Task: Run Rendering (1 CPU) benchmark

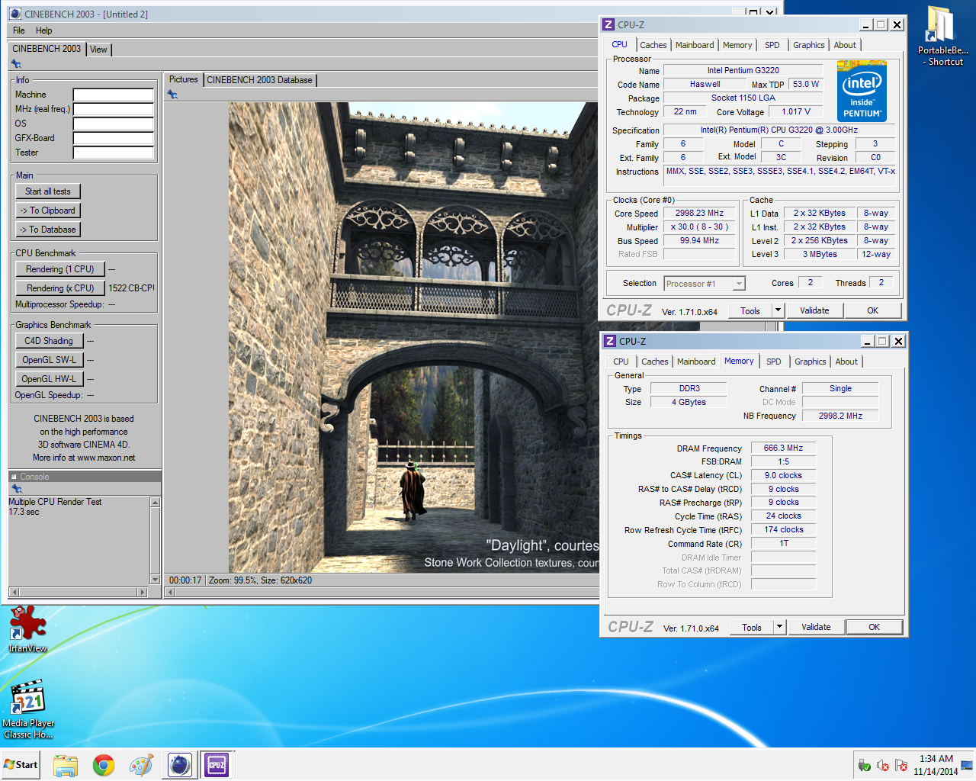Action: click(60, 269)
